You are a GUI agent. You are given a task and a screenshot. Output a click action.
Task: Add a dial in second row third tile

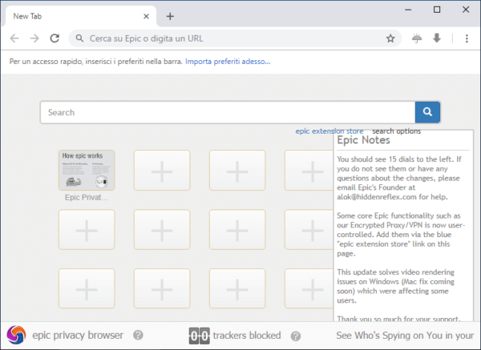click(x=237, y=230)
